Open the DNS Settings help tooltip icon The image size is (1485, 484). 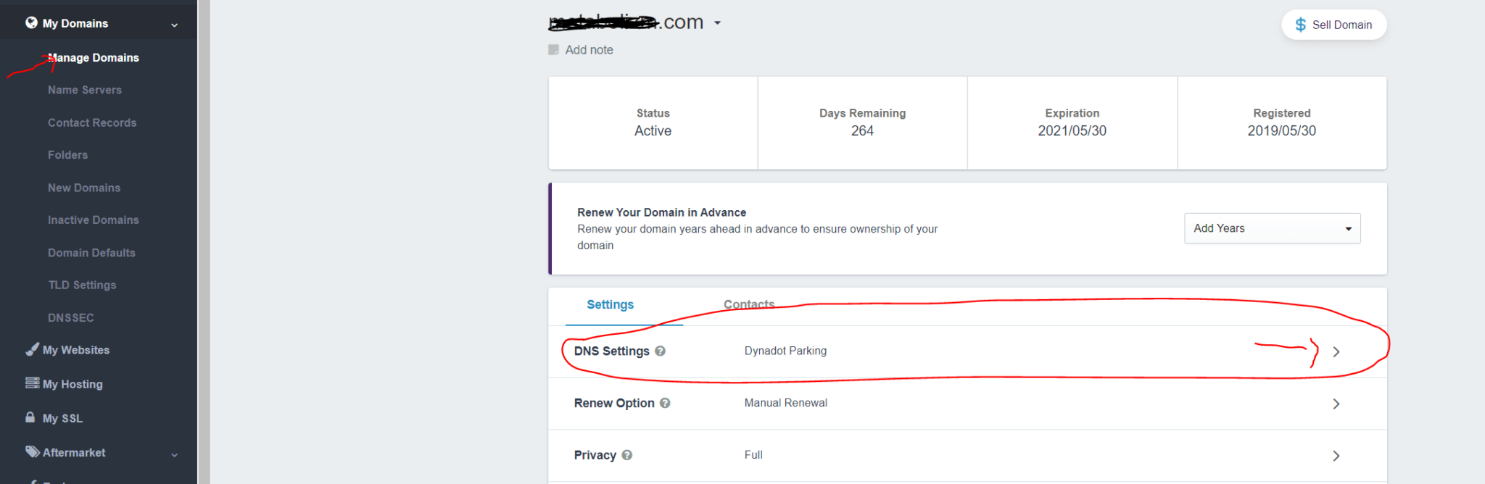660,351
